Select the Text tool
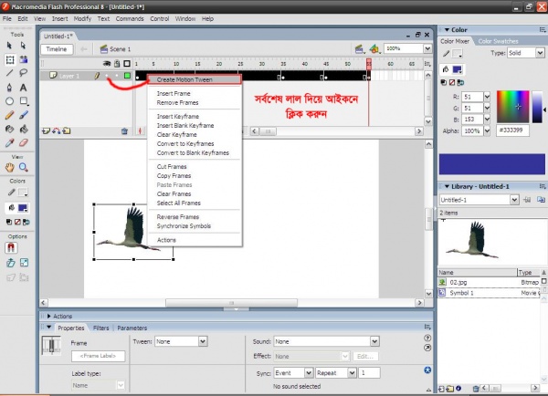Screen dimensions: 548x396 (23, 88)
